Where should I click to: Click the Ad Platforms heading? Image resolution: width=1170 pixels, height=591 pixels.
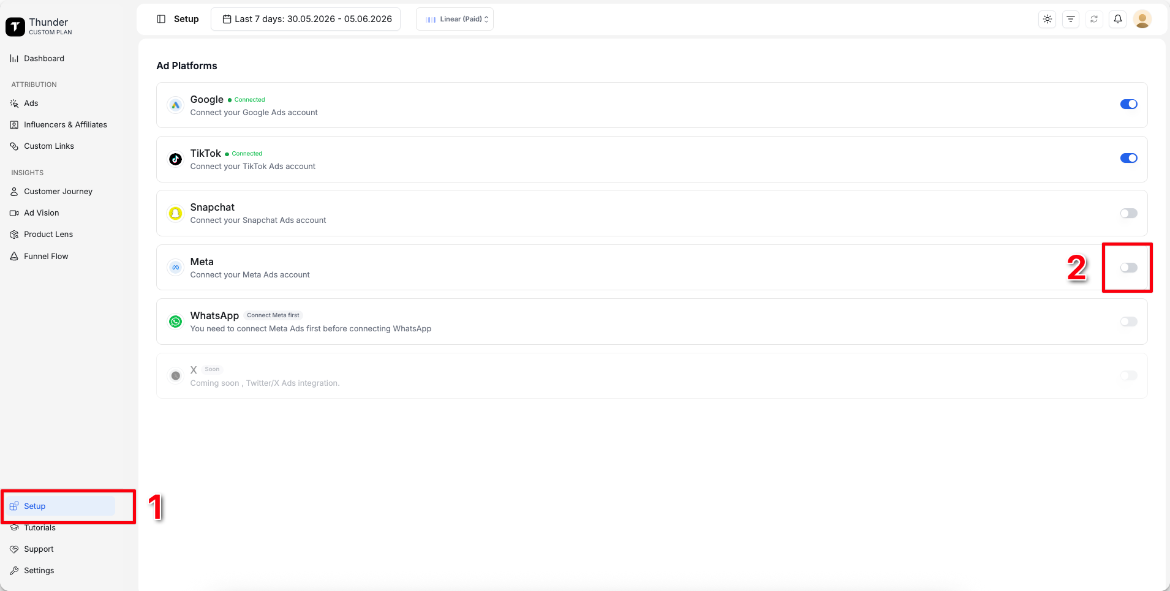(187, 66)
